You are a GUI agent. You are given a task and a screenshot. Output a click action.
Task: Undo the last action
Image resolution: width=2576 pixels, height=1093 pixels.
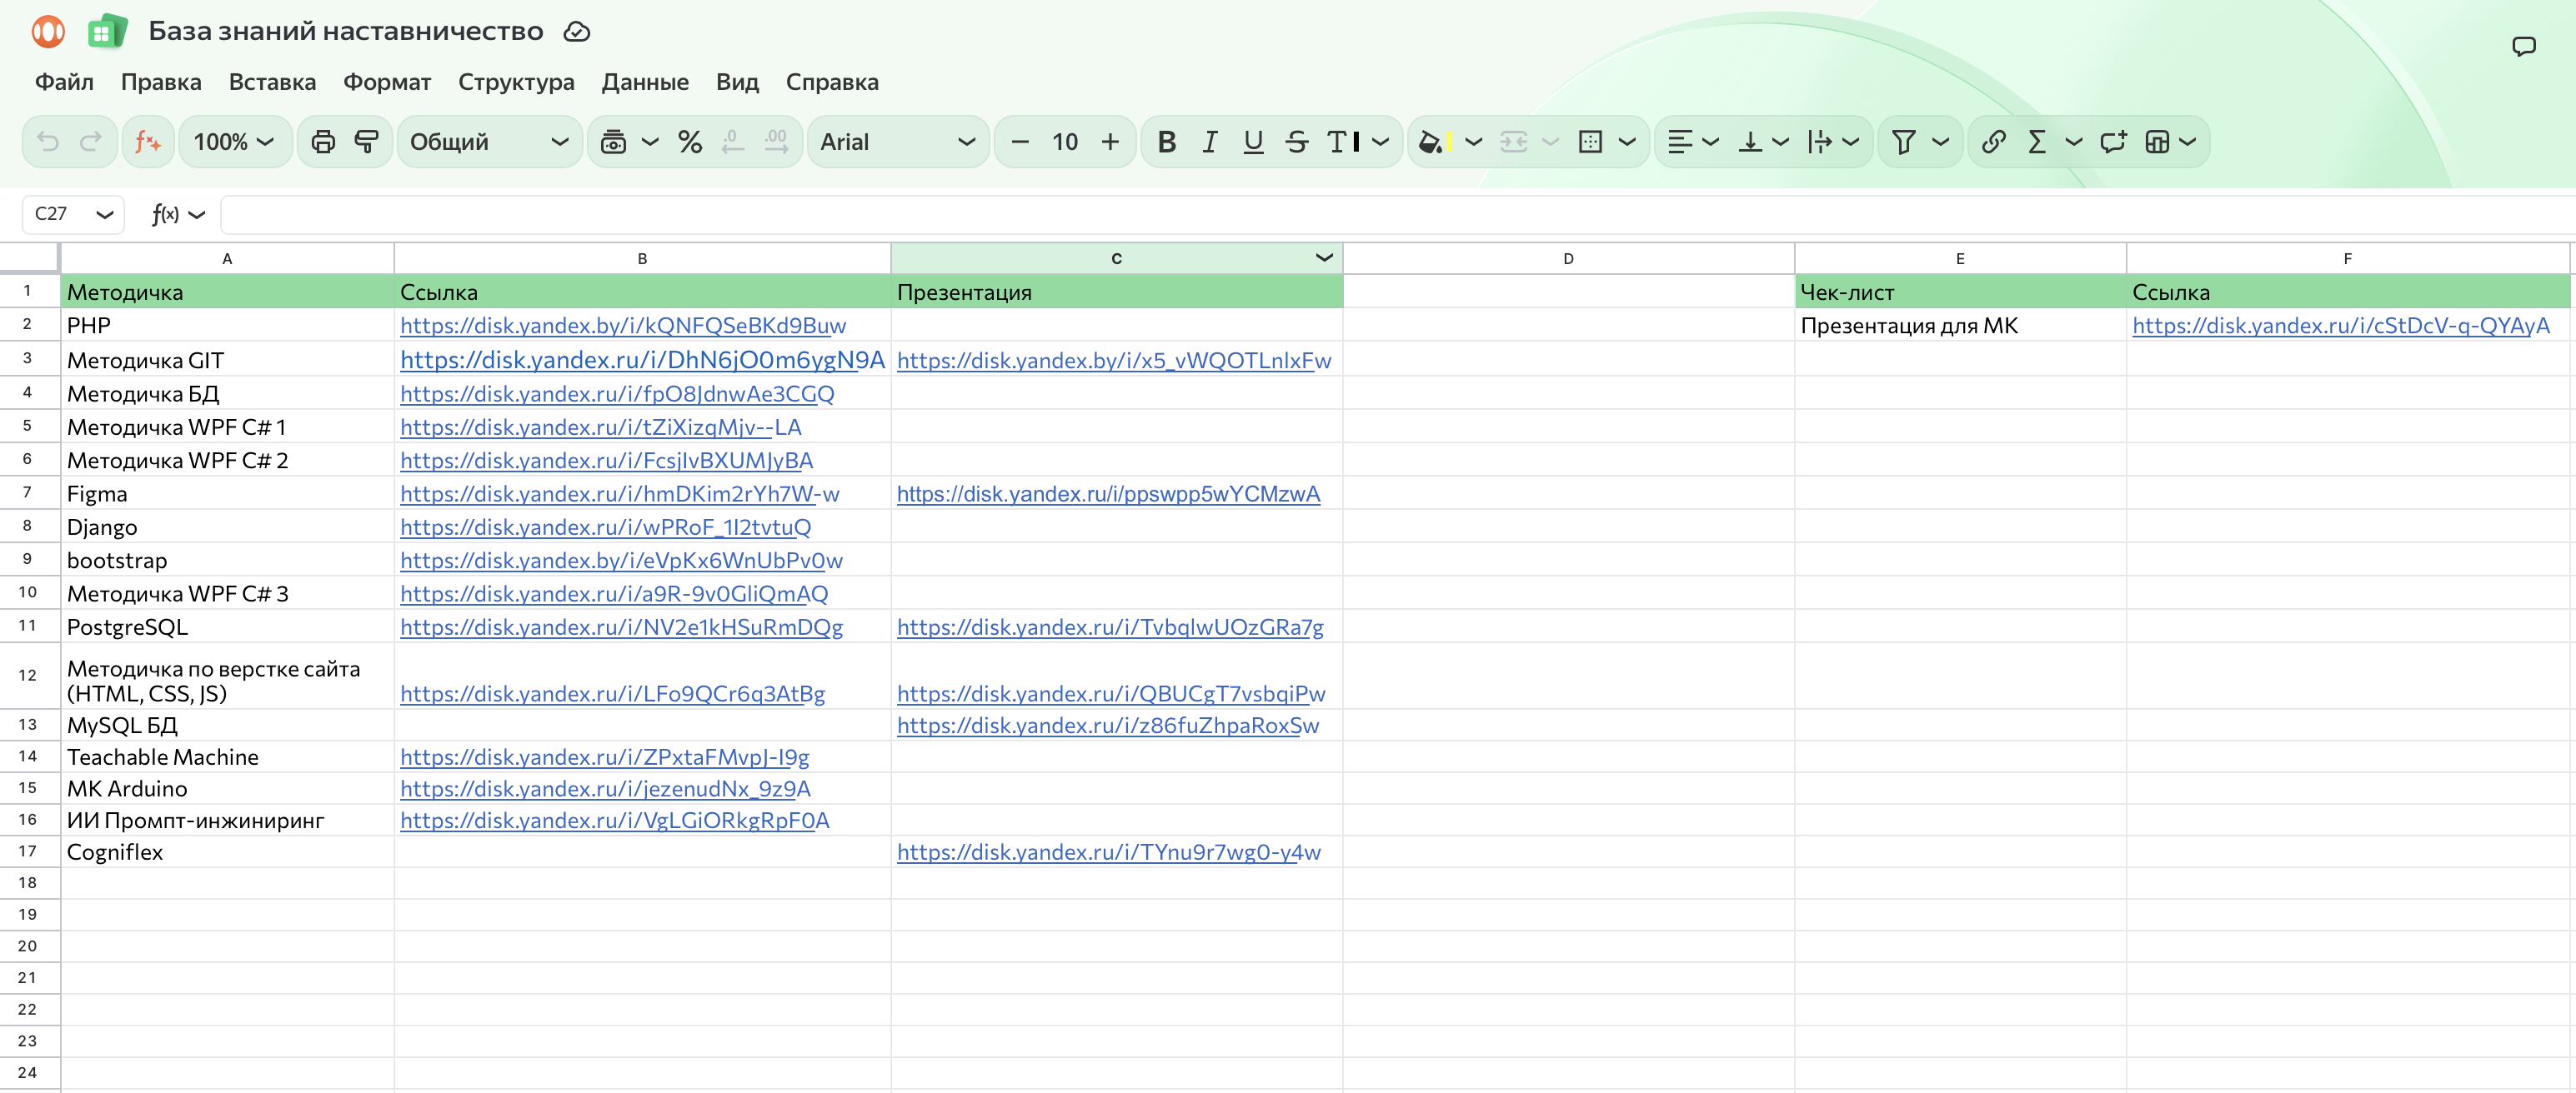(47, 142)
